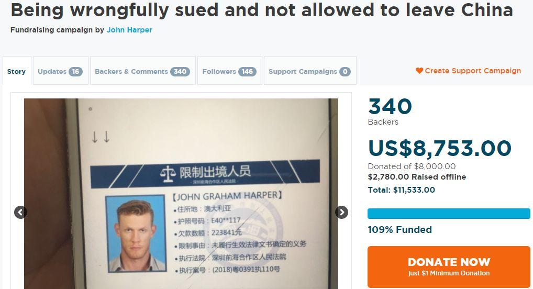Click the followers count badge 146
The width and height of the screenshot is (533, 289).
tap(247, 71)
